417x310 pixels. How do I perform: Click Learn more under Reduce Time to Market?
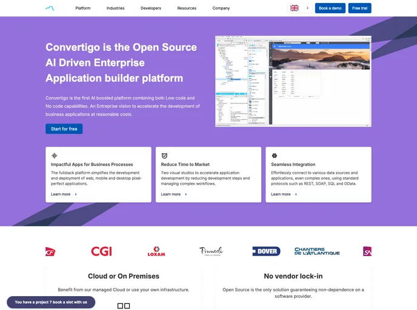coord(171,194)
